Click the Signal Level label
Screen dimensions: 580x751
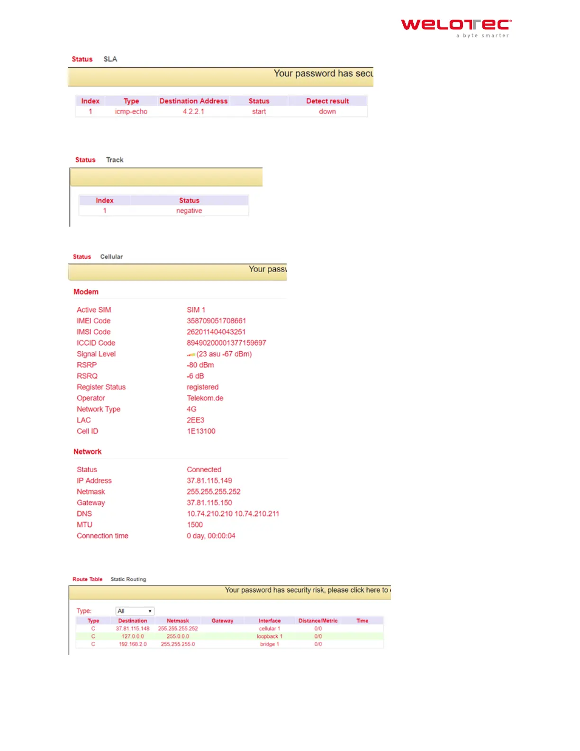[96, 354]
